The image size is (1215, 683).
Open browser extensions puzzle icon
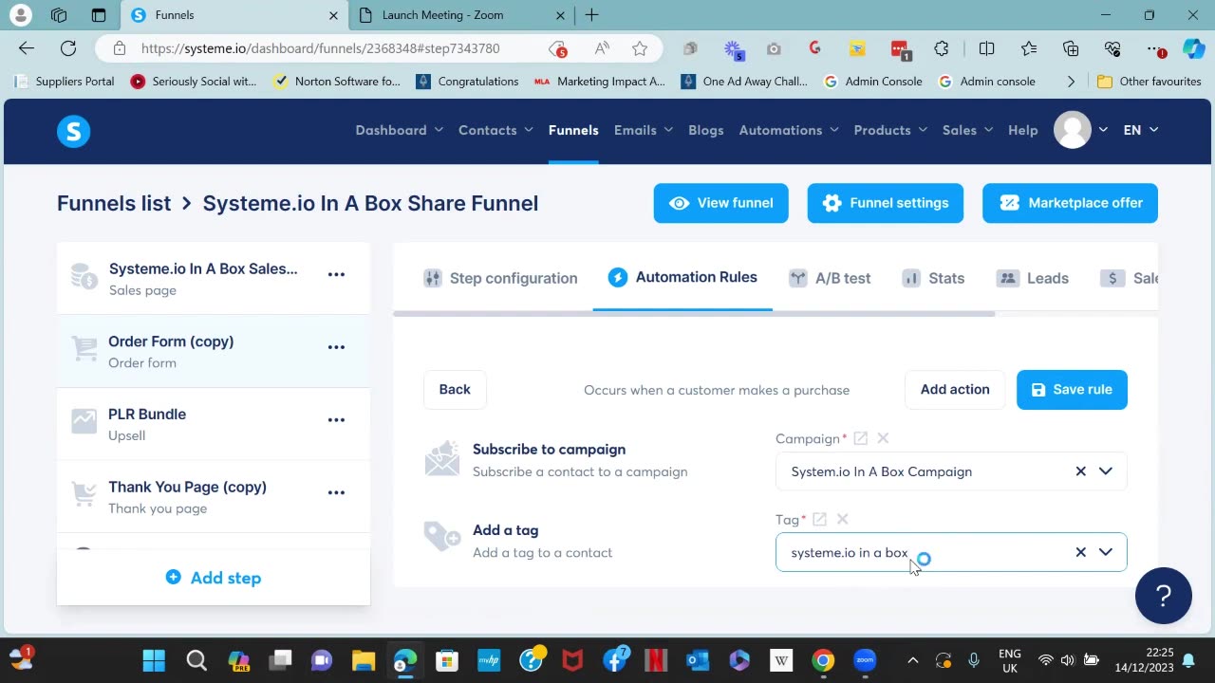[x=941, y=48]
